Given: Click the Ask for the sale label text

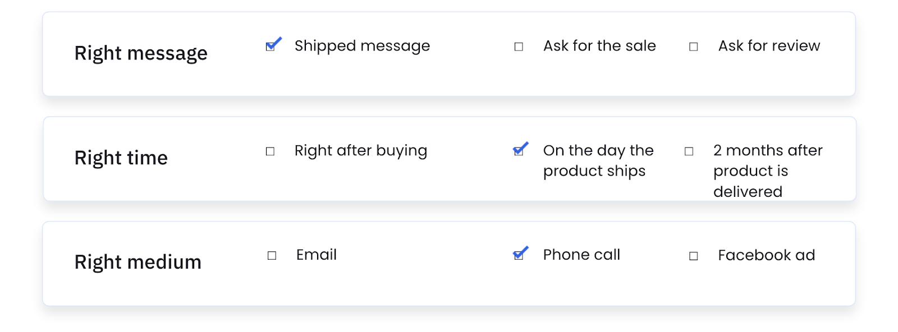Looking at the screenshot, I should (x=599, y=46).
